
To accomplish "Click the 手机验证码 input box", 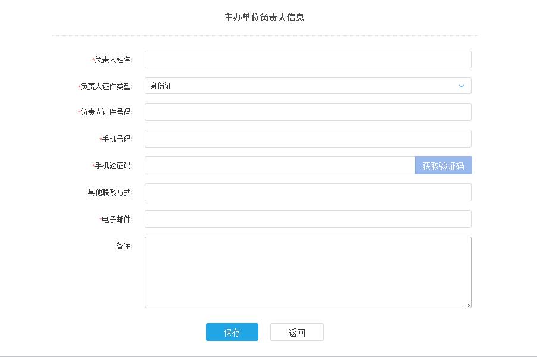I will click(279, 165).
